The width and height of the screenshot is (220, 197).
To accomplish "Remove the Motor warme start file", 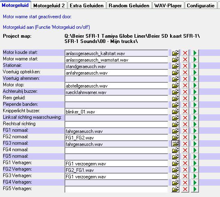I will [x=185, y=60].
